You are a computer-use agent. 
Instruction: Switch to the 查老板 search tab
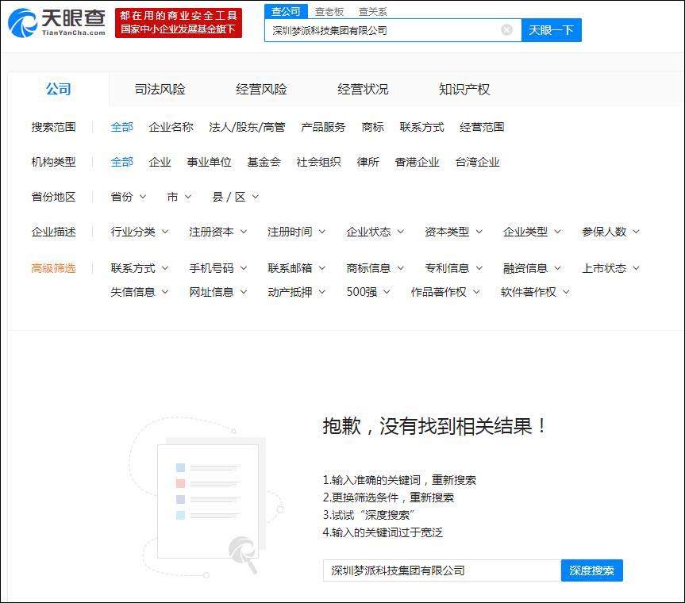[x=329, y=12]
